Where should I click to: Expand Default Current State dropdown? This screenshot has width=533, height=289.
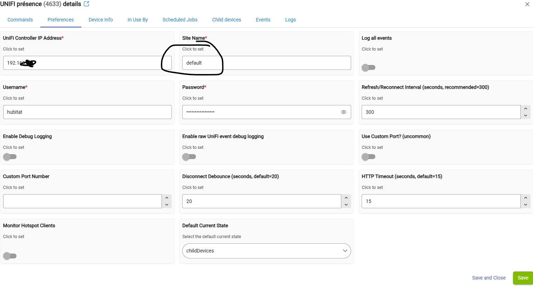[266, 251]
